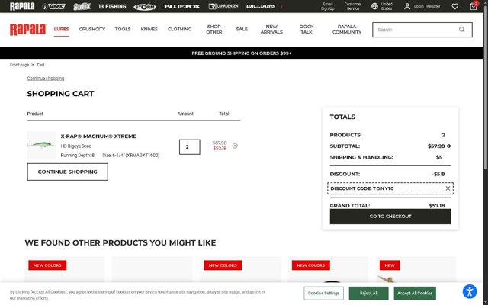Open the Clothing menu

180,29
